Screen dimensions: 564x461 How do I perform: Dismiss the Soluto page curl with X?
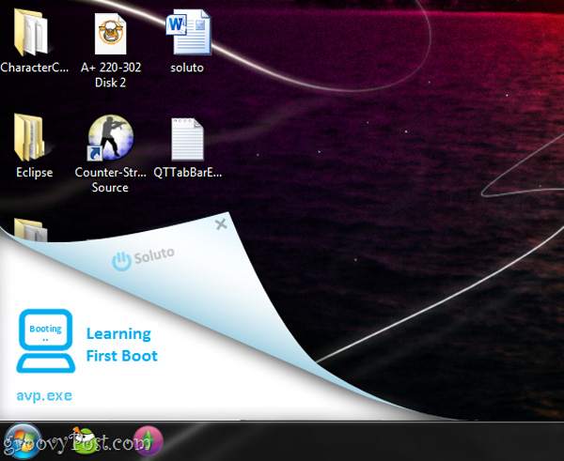click(221, 224)
